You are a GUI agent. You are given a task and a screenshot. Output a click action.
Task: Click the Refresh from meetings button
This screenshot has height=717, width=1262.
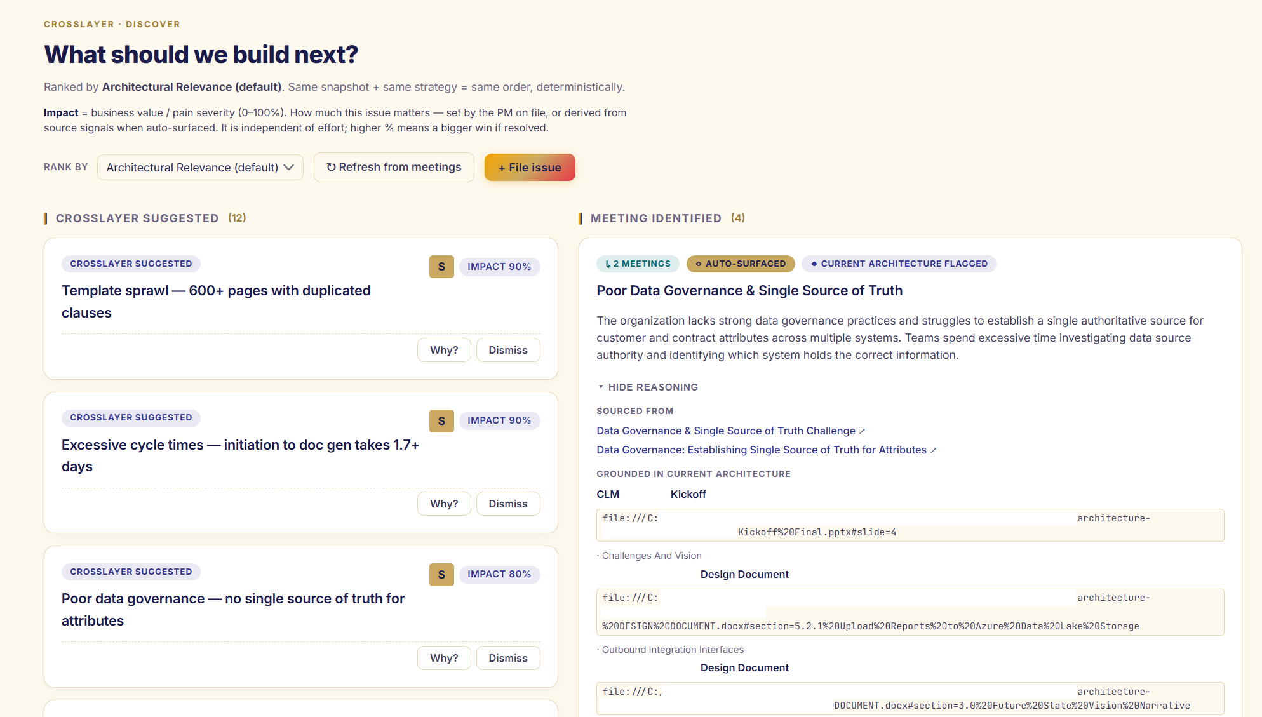coord(394,167)
